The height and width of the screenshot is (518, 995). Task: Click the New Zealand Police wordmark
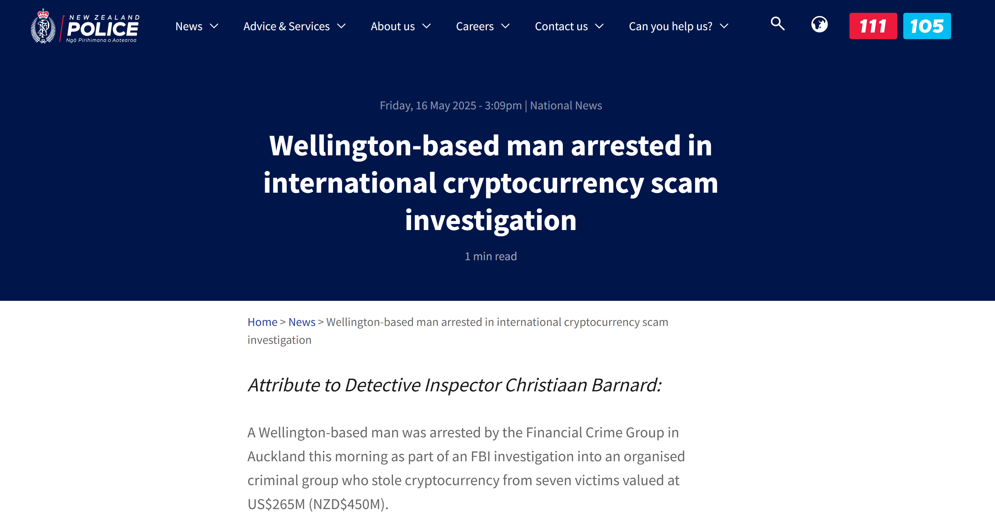[103, 29]
